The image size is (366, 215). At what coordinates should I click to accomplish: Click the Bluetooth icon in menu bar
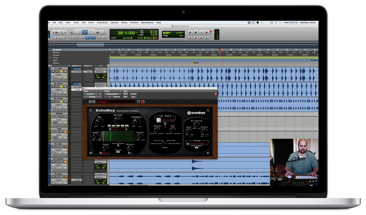(271, 23)
